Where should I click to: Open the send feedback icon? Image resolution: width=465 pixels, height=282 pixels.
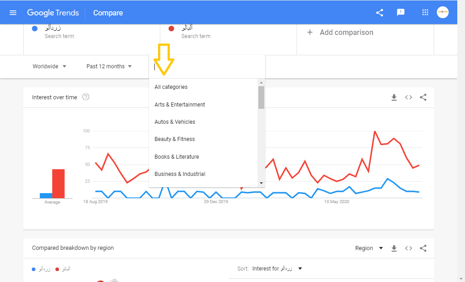401,13
